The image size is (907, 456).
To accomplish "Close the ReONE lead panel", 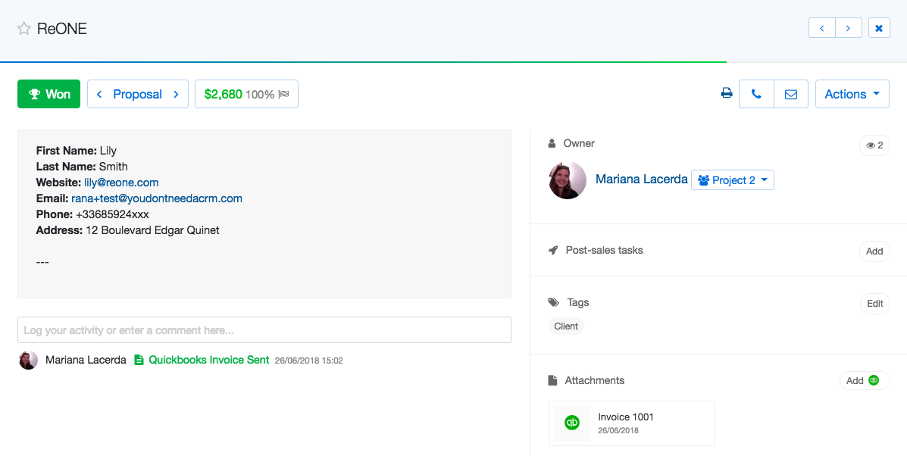I will coord(879,28).
